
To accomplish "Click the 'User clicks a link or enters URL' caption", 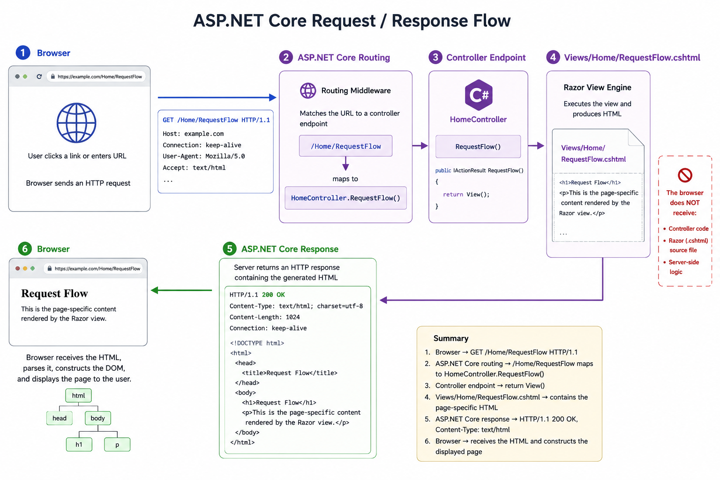I will 77,156.
